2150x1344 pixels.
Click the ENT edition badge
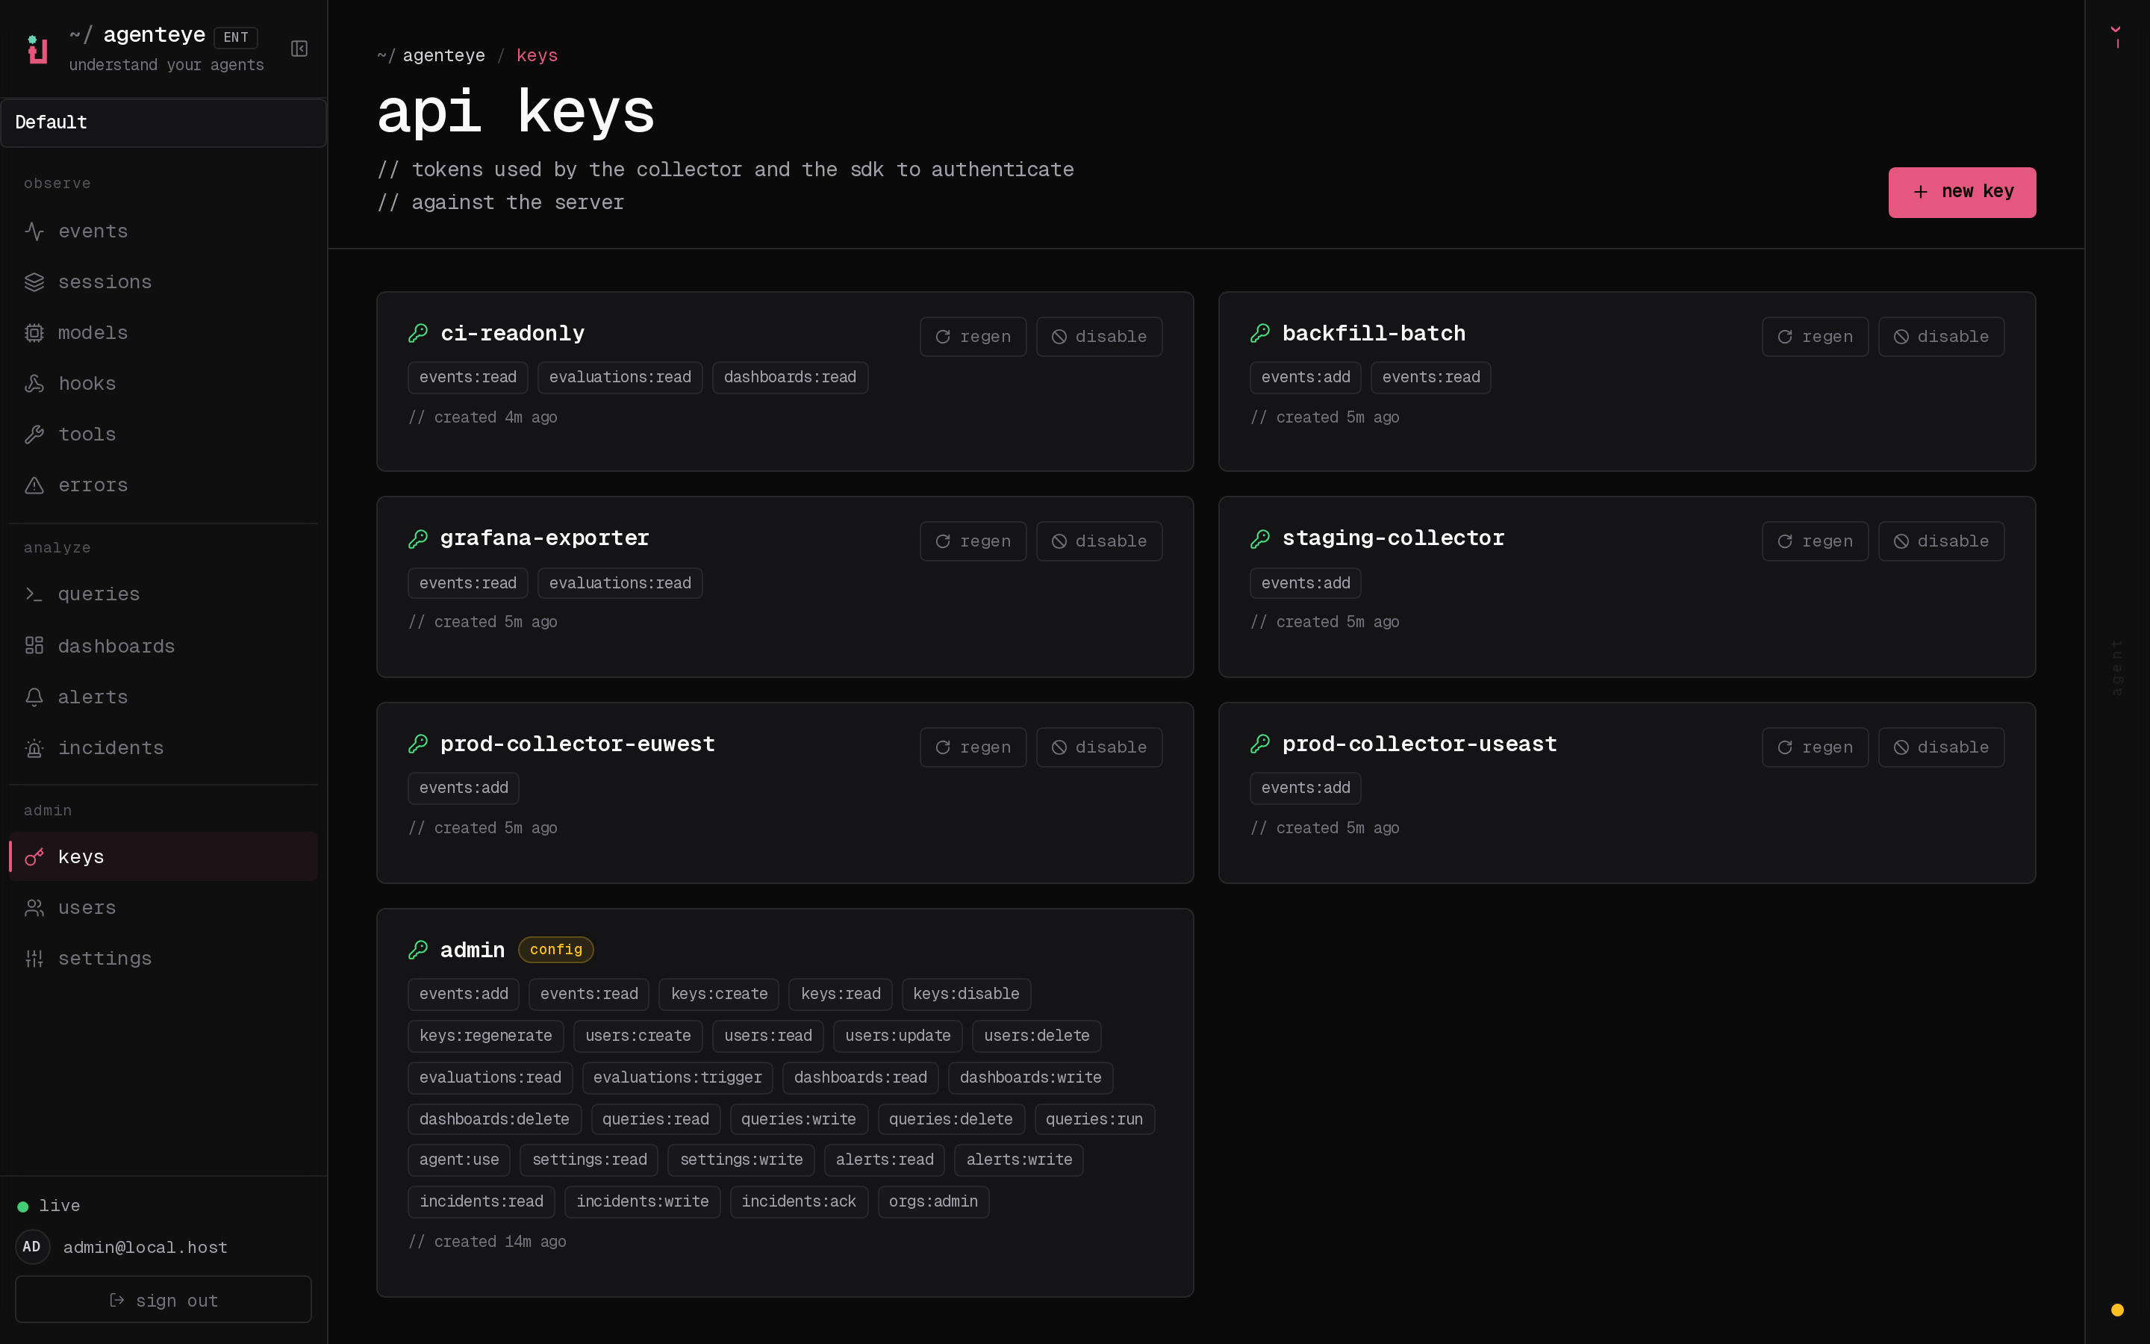[235, 37]
